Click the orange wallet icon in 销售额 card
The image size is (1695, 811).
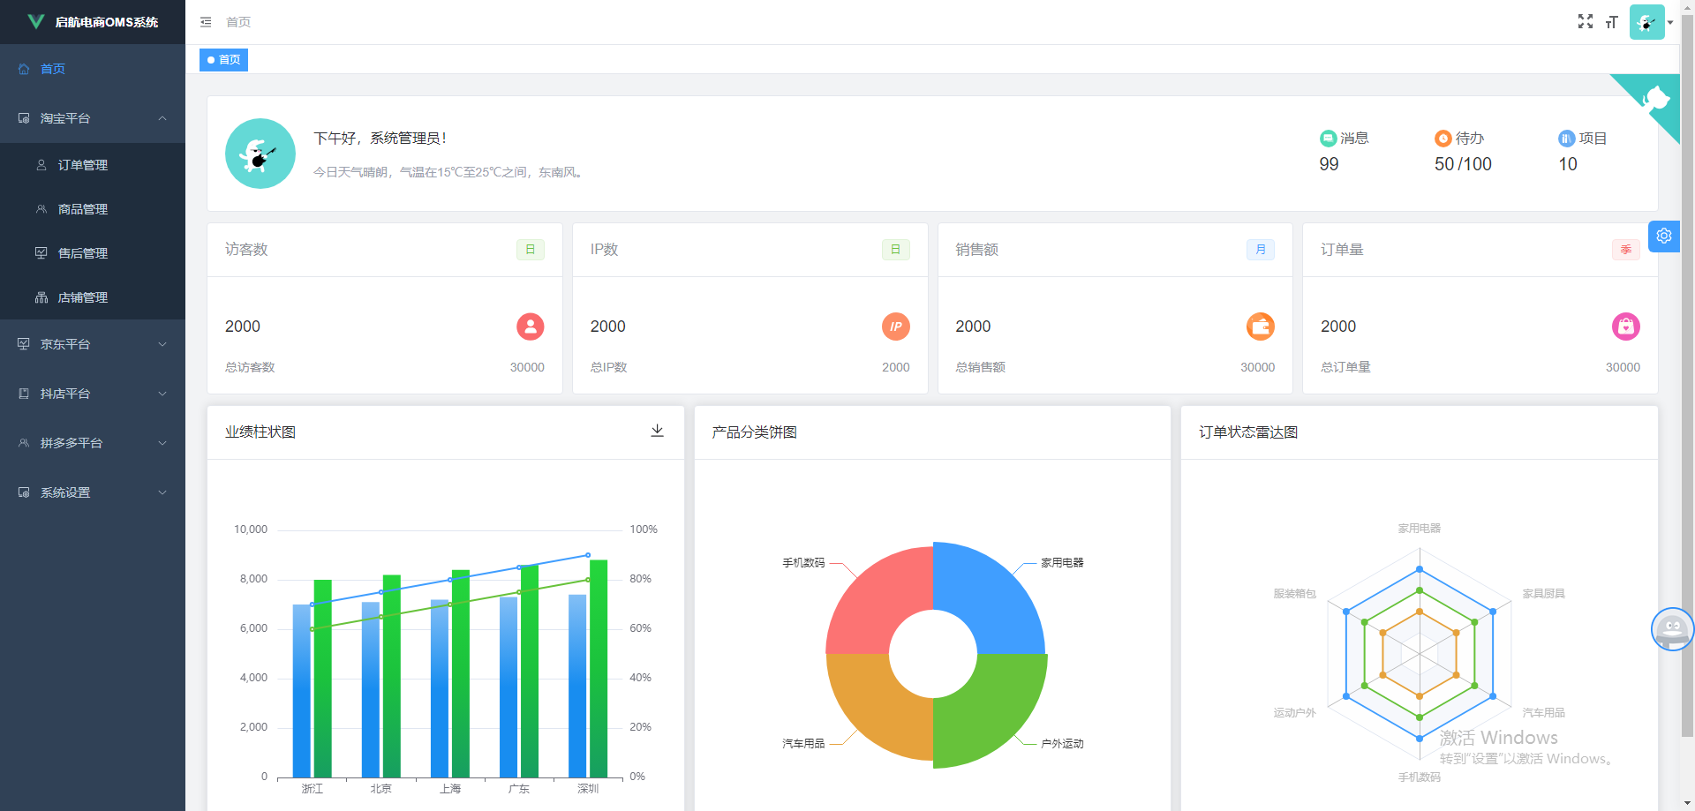click(x=1260, y=327)
